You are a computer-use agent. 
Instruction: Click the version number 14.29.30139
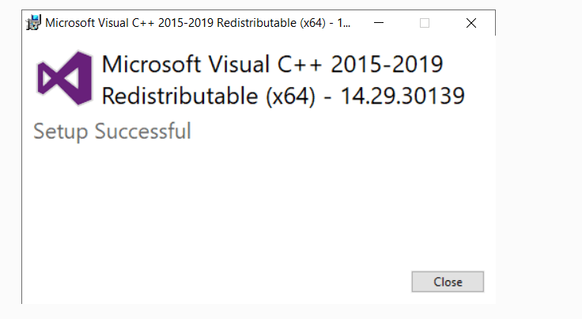point(402,96)
